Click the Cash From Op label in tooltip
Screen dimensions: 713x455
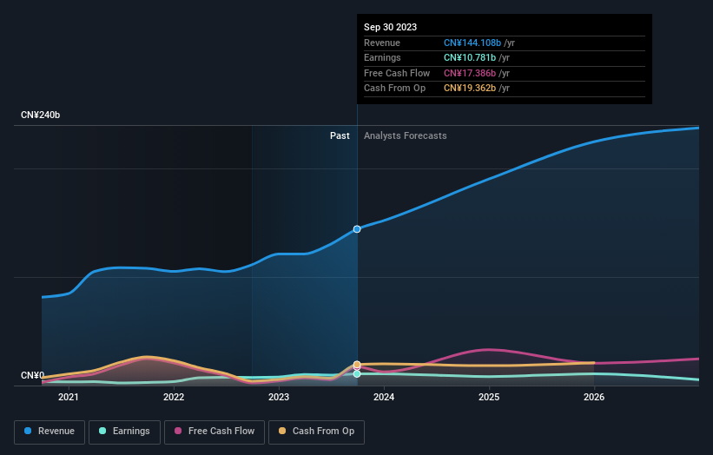394,89
